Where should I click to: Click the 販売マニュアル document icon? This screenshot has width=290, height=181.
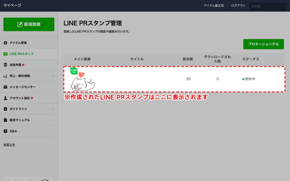point(5,120)
